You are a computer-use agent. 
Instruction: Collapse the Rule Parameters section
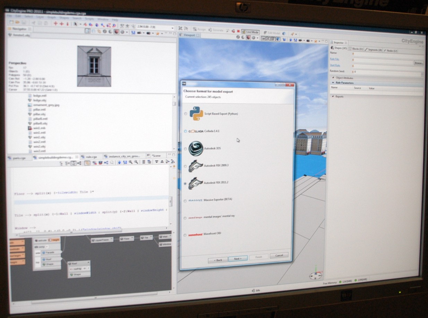coord(344,83)
